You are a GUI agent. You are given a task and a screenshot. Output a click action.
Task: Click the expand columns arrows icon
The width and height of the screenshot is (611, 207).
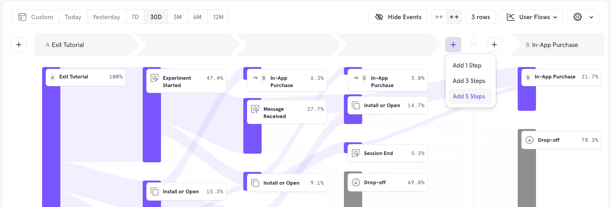click(x=454, y=17)
